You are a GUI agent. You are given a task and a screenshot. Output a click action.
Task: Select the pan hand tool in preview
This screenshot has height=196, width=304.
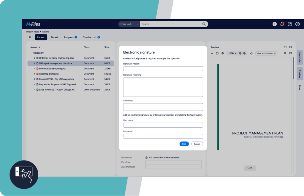[251, 53]
